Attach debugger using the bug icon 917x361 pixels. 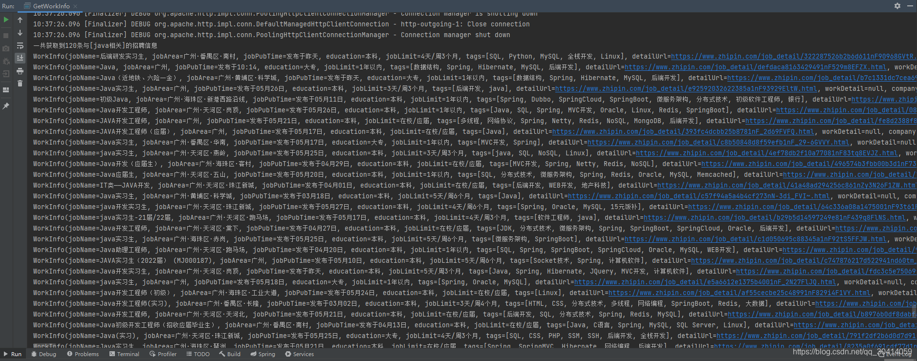click(6, 62)
